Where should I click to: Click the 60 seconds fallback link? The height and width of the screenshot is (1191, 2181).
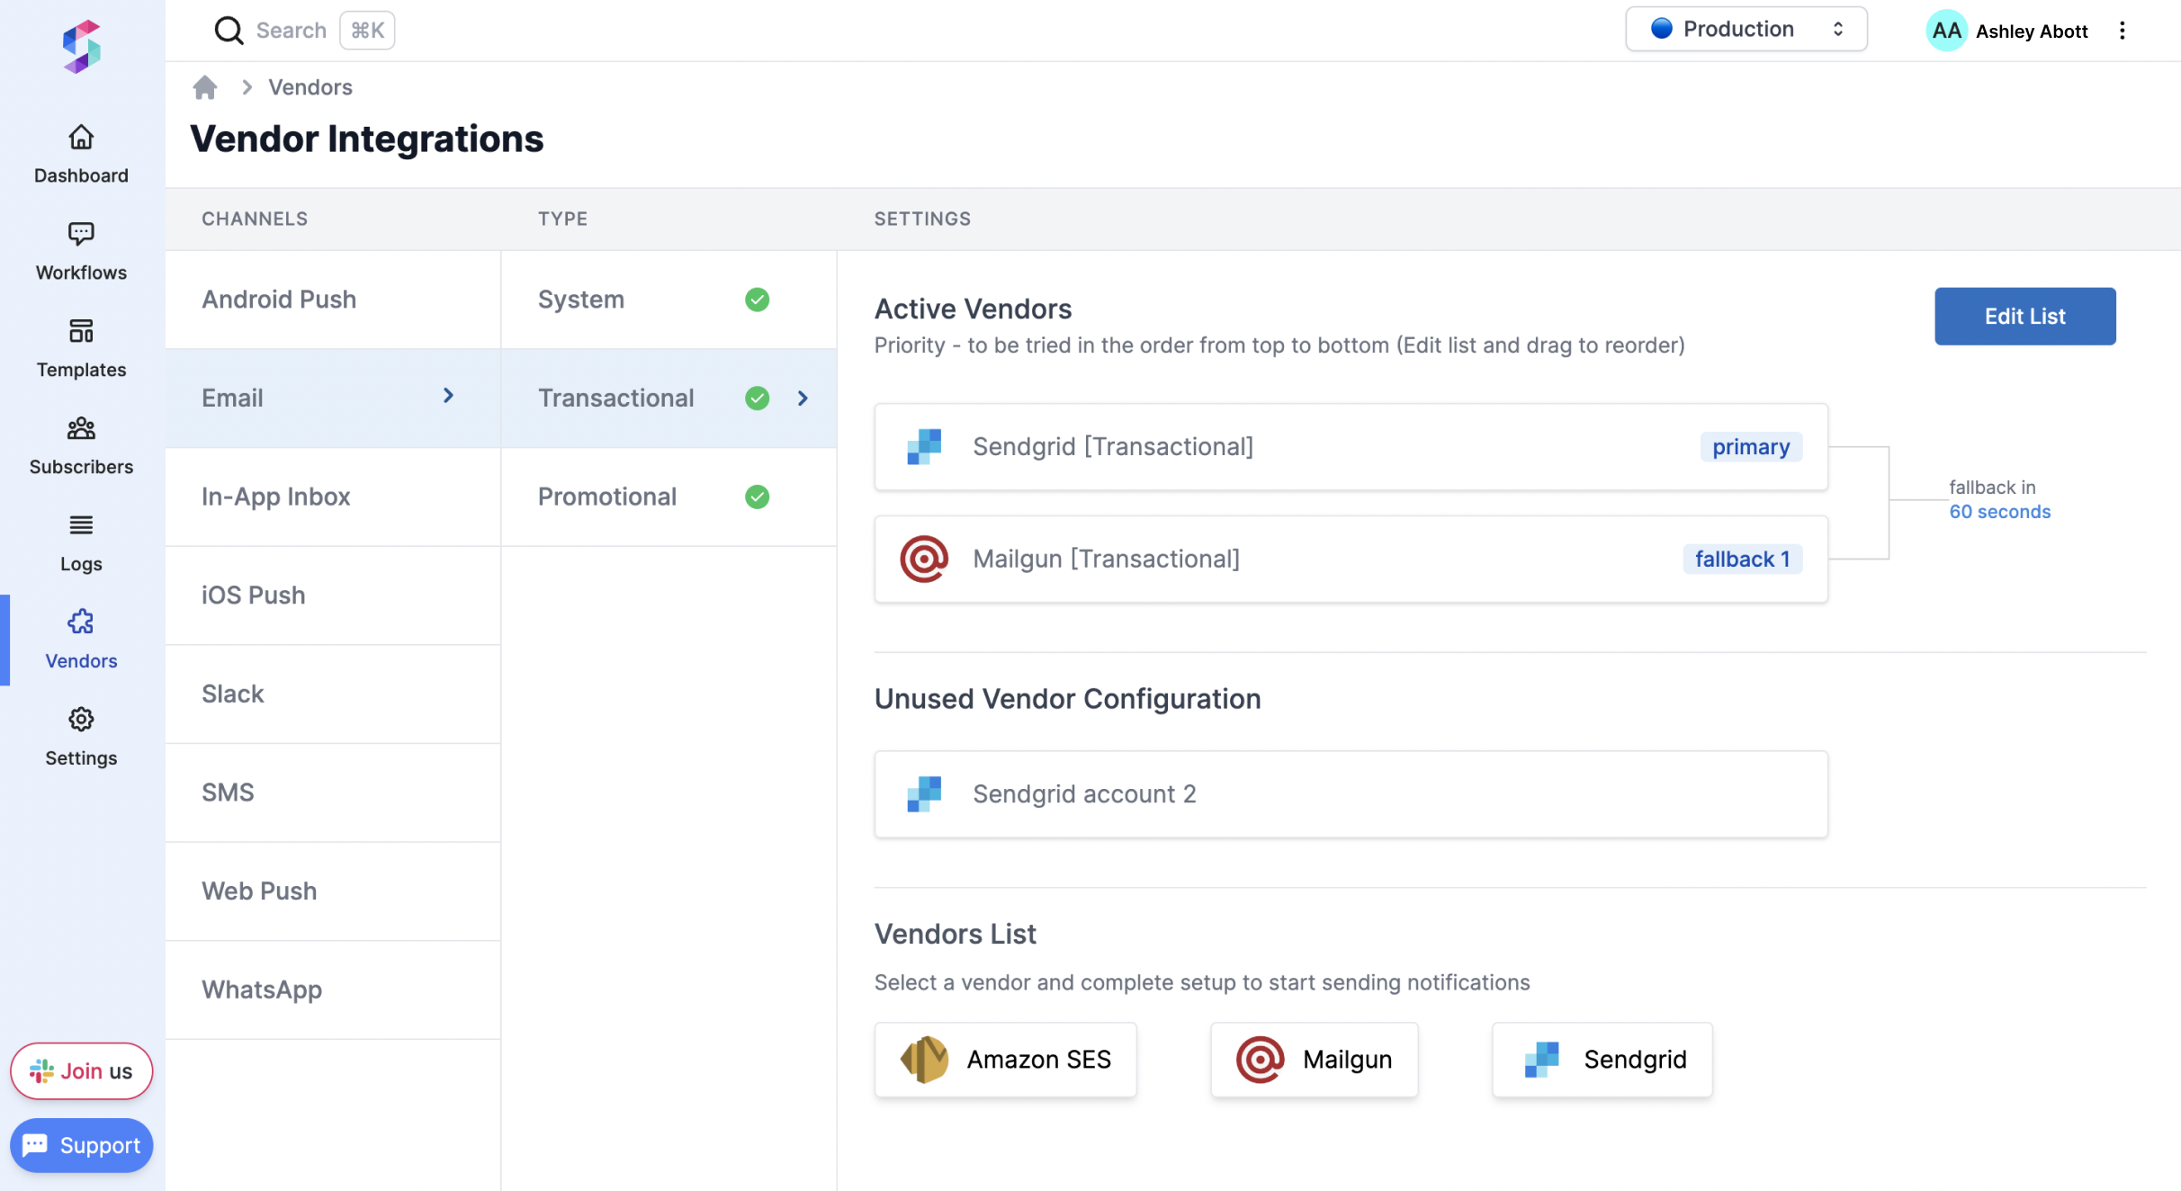pos(1999,511)
